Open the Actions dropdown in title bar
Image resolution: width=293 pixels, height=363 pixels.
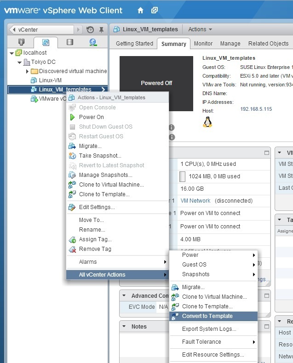[x=200, y=29]
